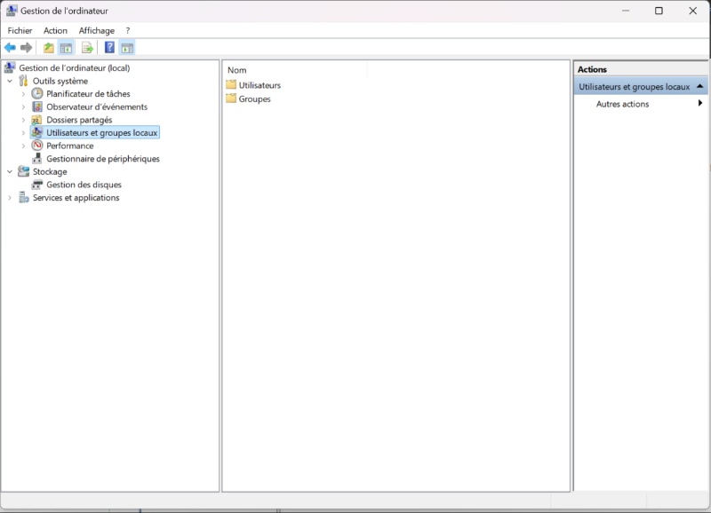Click the Nom column header

point(237,70)
